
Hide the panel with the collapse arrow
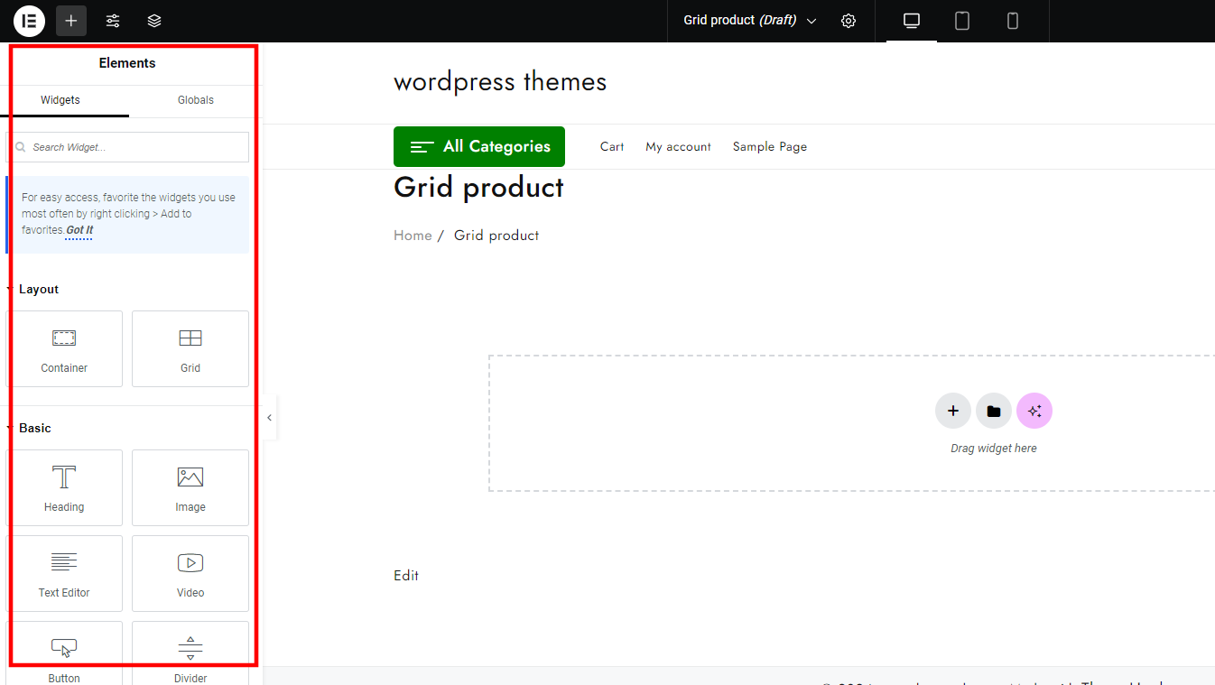[269, 418]
